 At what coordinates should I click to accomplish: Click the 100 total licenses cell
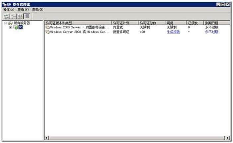(142, 32)
